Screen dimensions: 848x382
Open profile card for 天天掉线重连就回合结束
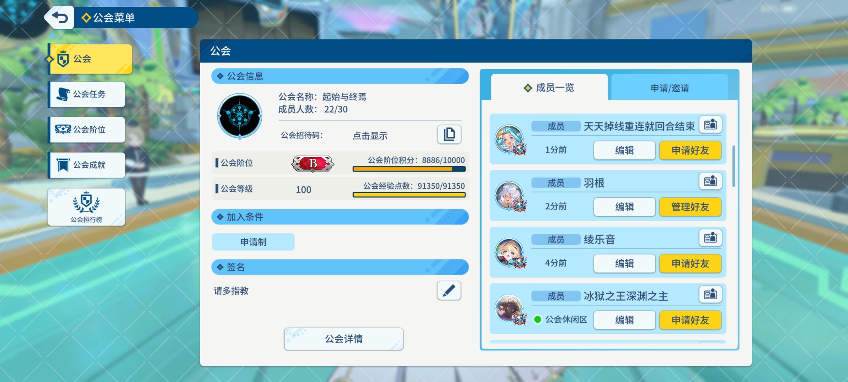pos(710,125)
